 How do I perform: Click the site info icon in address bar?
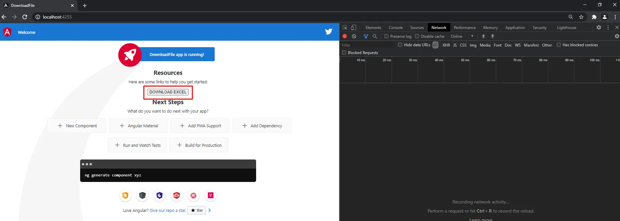coord(38,17)
